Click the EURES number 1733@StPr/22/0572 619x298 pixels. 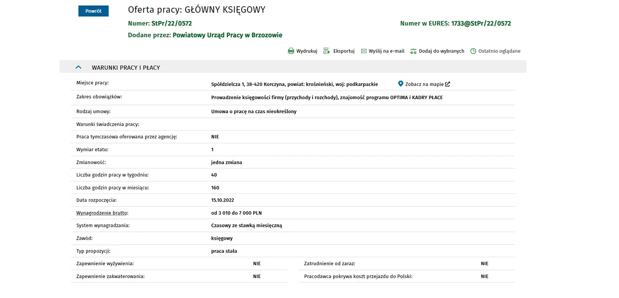tap(481, 24)
